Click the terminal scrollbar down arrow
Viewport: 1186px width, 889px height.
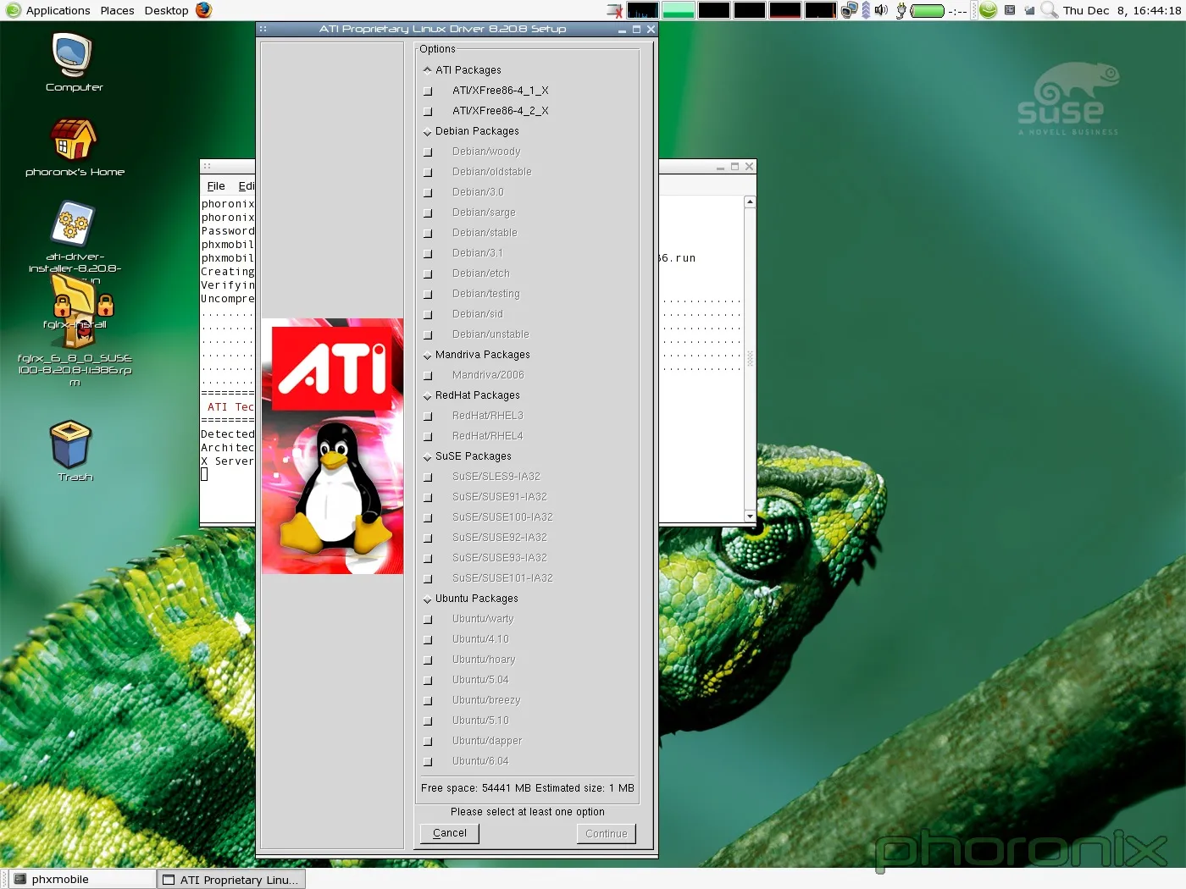pyautogui.click(x=750, y=516)
